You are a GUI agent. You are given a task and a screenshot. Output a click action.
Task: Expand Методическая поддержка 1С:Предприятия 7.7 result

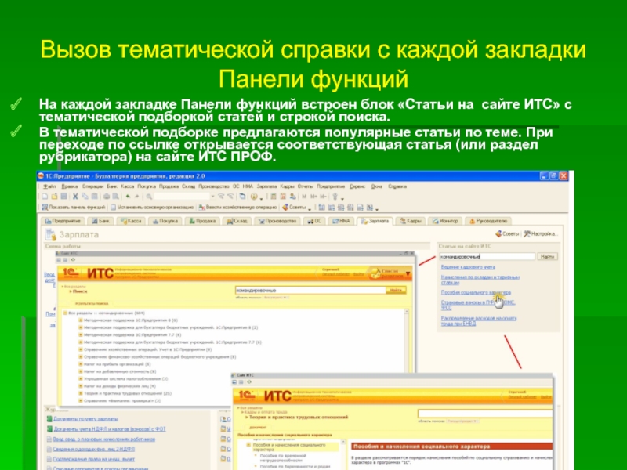[81, 335]
